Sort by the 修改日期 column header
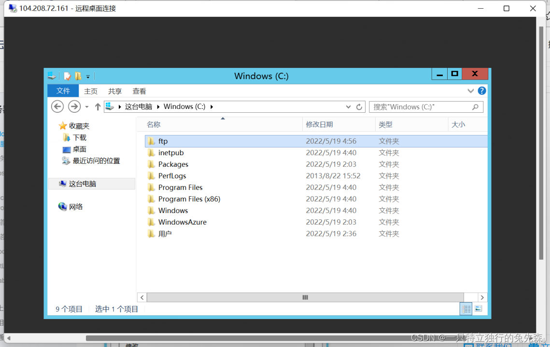 point(339,124)
